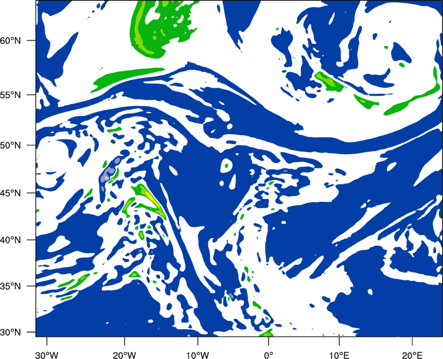This screenshot has width=443, height=359.
Task: Click the 55°N latitude label
Action: (11, 94)
